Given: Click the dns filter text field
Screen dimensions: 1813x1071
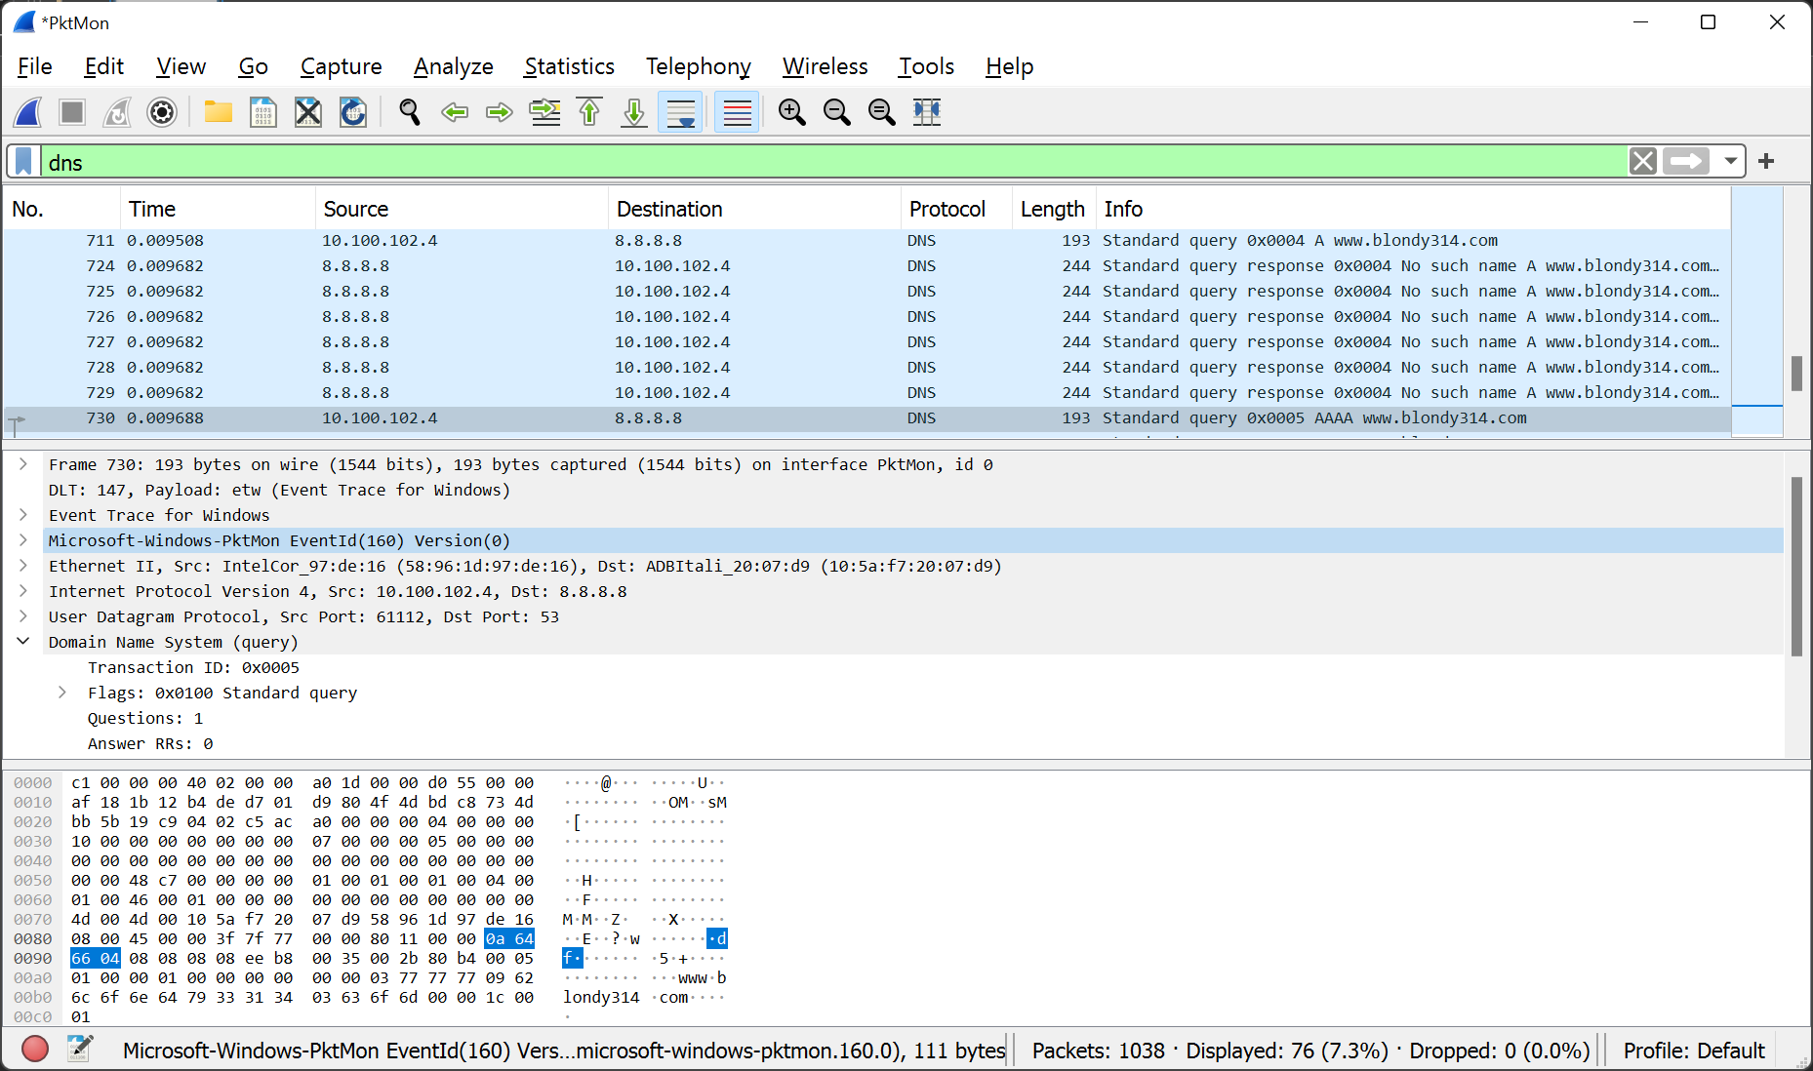Looking at the screenshot, I should click(834, 162).
